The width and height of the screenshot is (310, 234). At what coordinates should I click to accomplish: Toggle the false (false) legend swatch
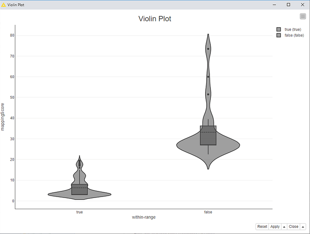[x=279, y=35]
